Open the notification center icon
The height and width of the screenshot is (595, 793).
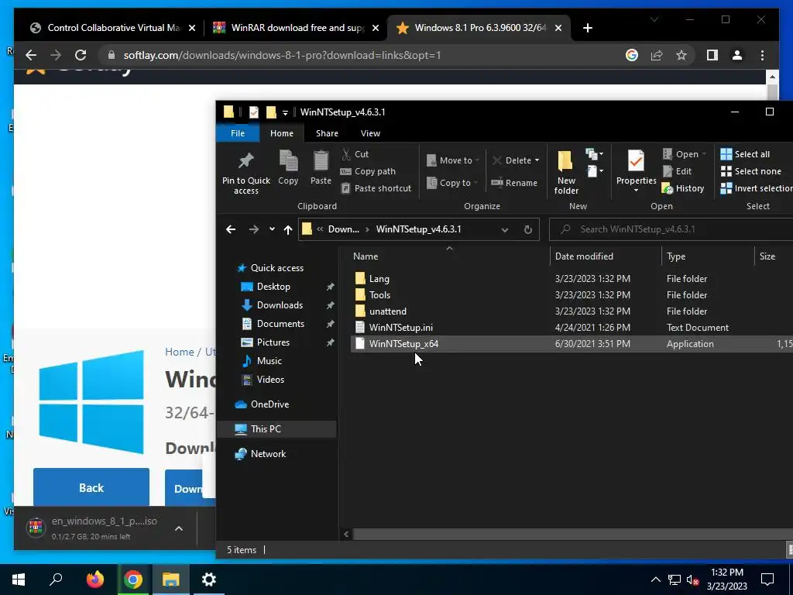point(767,580)
